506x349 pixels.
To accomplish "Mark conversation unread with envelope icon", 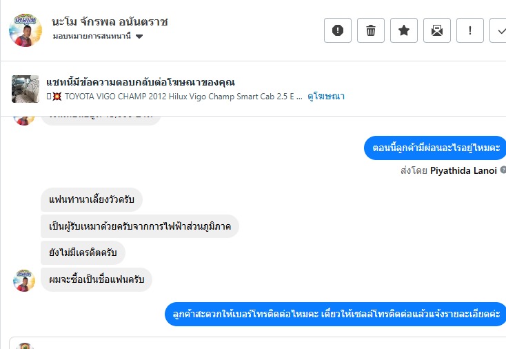I will pos(437,30).
